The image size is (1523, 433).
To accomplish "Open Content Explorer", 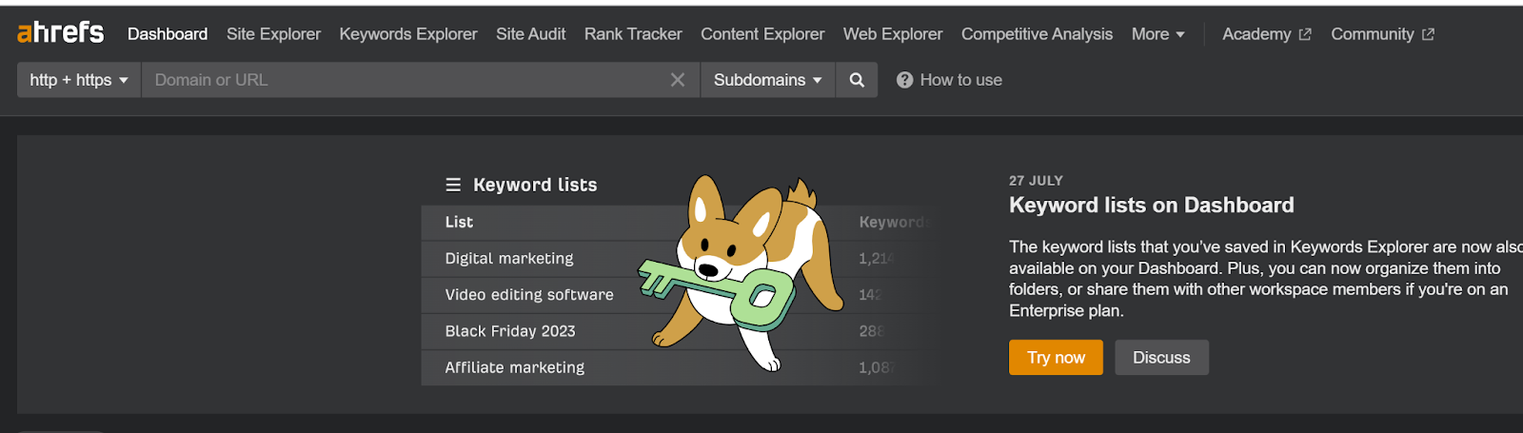I will (x=762, y=34).
